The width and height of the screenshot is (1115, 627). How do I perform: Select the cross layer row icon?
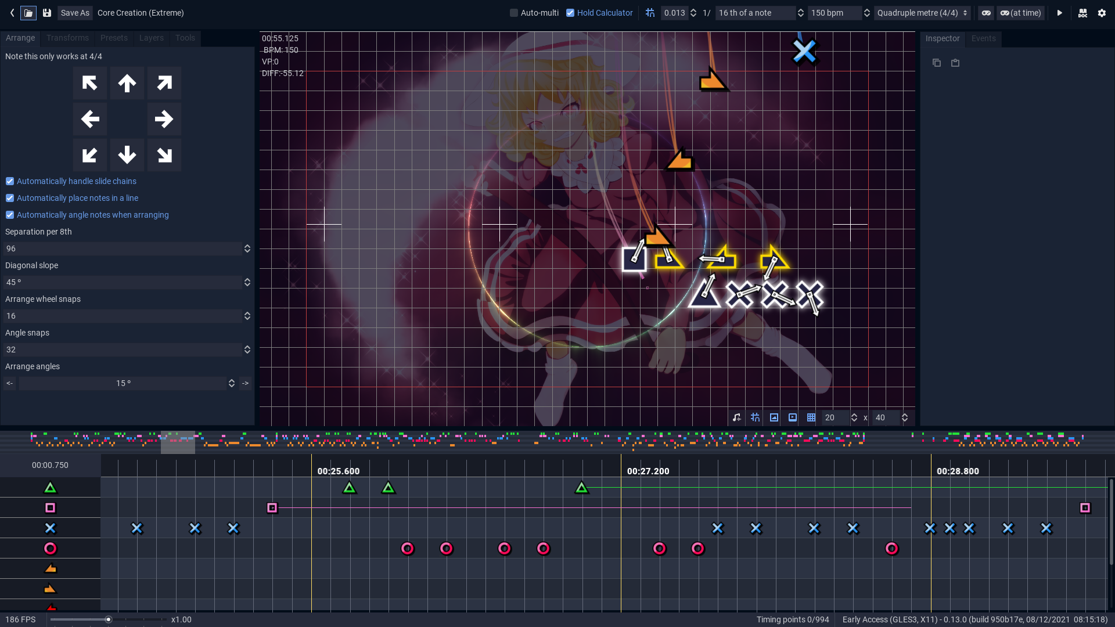[51, 528]
